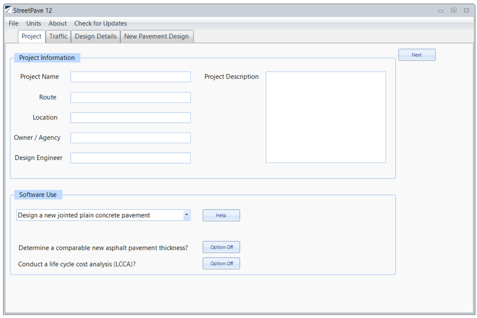Enable life cycle cost analysis option

click(221, 264)
